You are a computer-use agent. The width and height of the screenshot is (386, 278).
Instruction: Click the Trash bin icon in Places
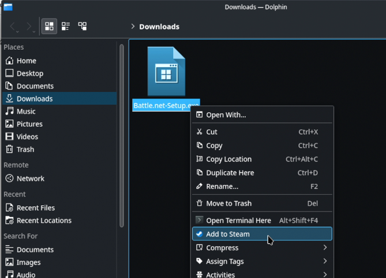(9, 149)
